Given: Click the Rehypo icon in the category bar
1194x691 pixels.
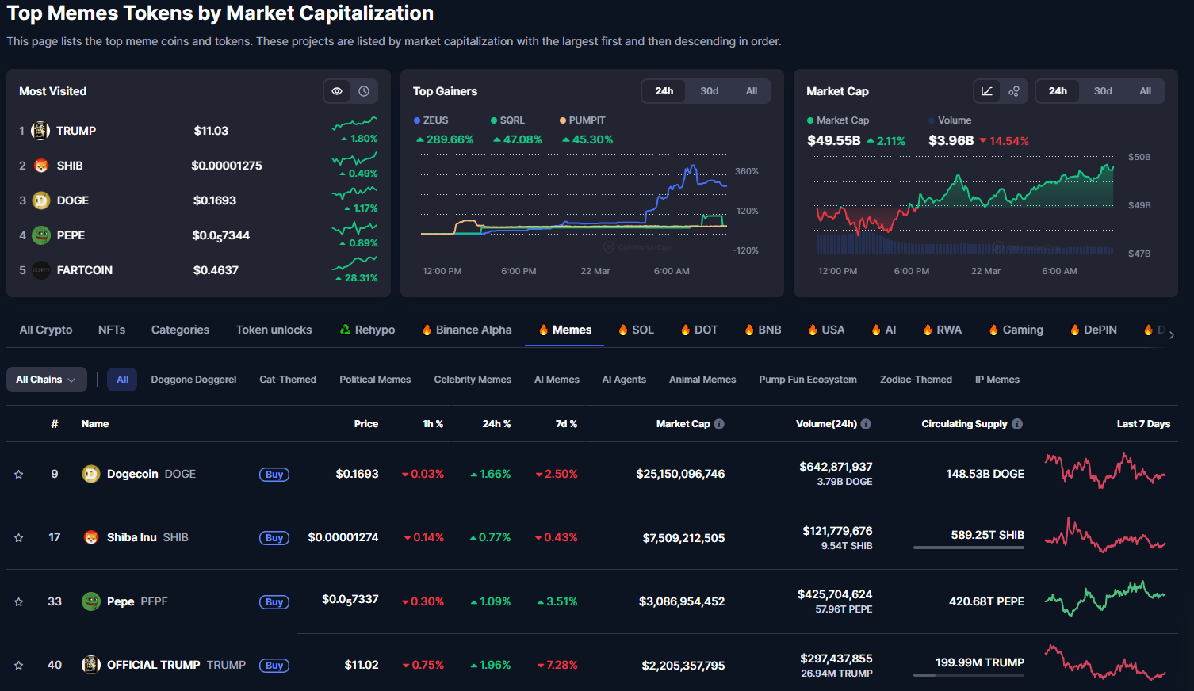Looking at the screenshot, I should 345,330.
